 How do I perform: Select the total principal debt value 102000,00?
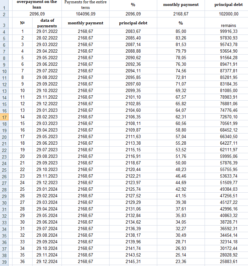tap(229, 14)
